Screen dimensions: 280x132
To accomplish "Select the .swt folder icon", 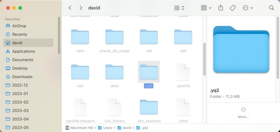I will 80,72.
